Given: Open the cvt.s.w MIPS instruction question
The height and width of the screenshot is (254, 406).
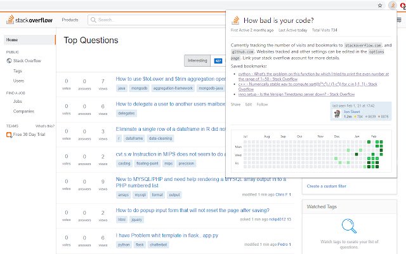Looking at the screenshot, I should [x=171, y=154].
